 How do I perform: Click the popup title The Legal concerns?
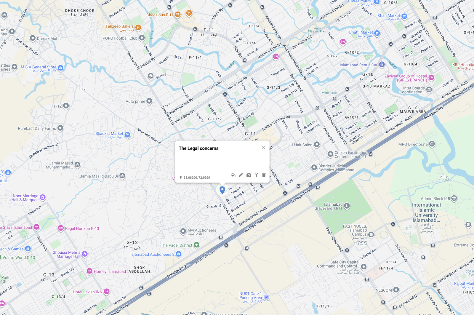[x=198, y=148]
